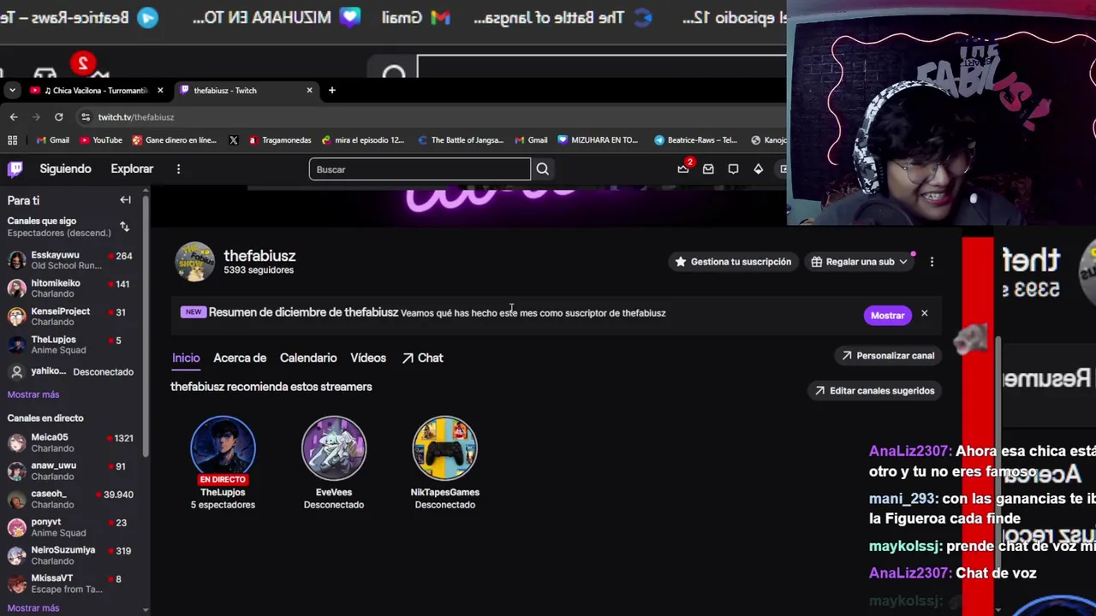Click Editar canales sugeridos link
This screenshot has height=616, width=1096.
coord(873,391)
